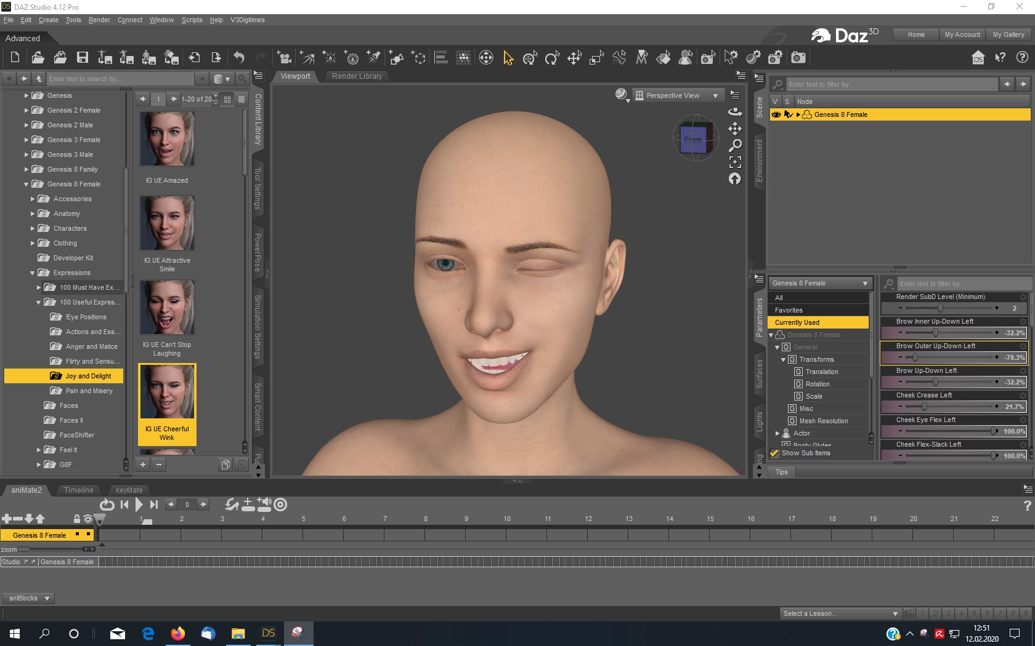Open the Render menu
This screenshot has height=646, width=1035.
tap(99, 20)
